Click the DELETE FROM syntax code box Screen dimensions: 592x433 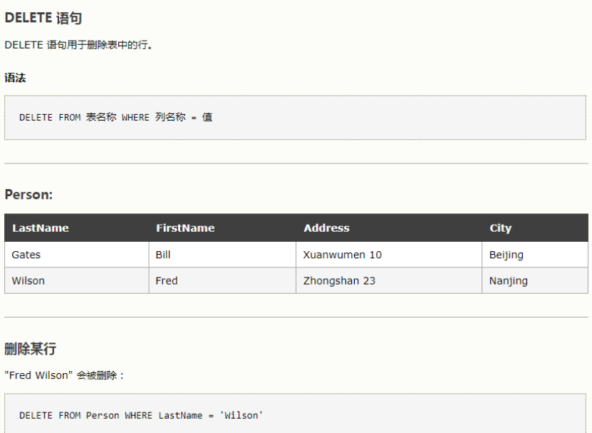click(x=295, y=118)
